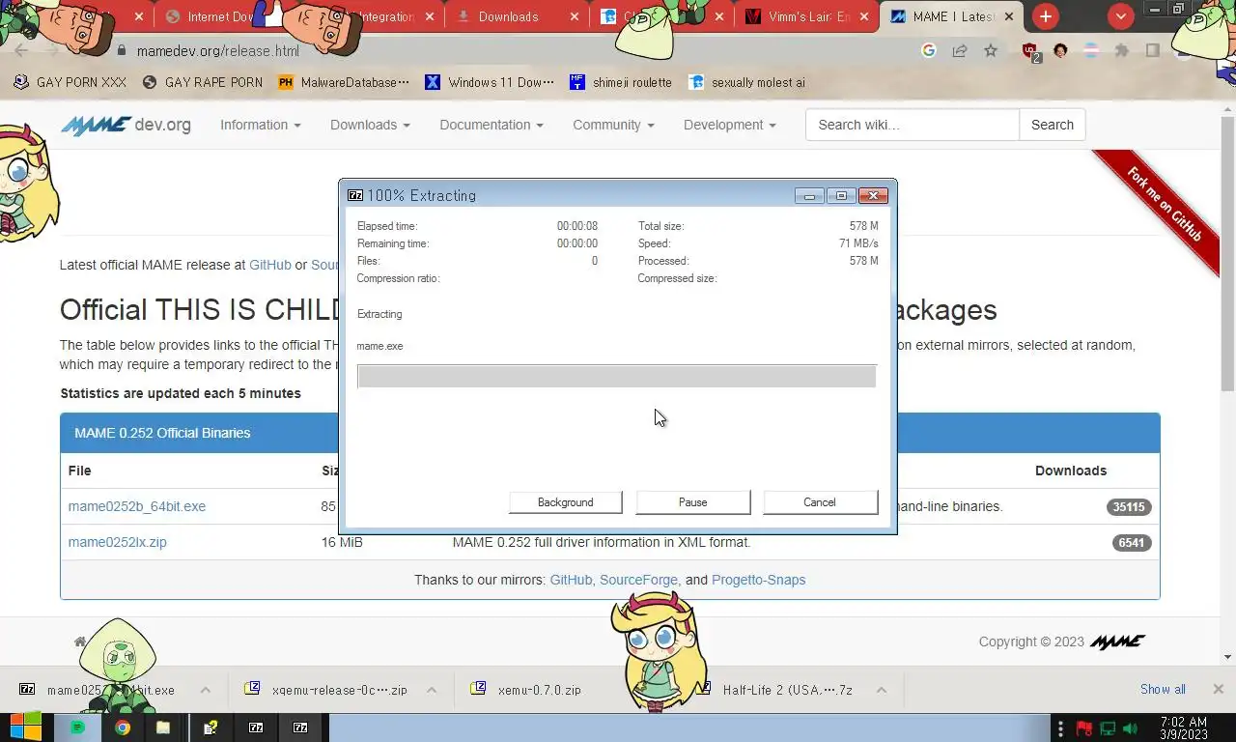Open the Extensions puzzle-piece menu
This screenshot has height=742, width=1236.
(x=1121, y=50)
